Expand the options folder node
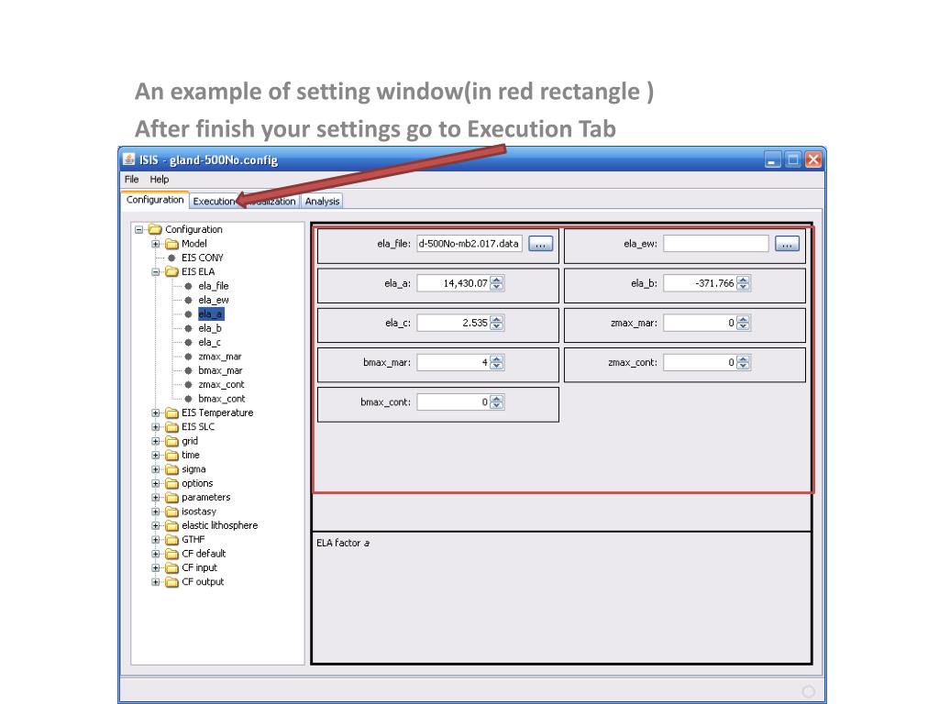Screen dimensions: 939x704 point(156,483)
